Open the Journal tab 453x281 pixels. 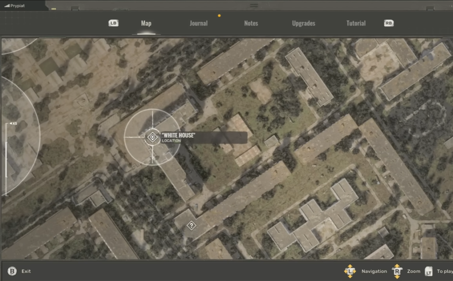tap(199, 23)
